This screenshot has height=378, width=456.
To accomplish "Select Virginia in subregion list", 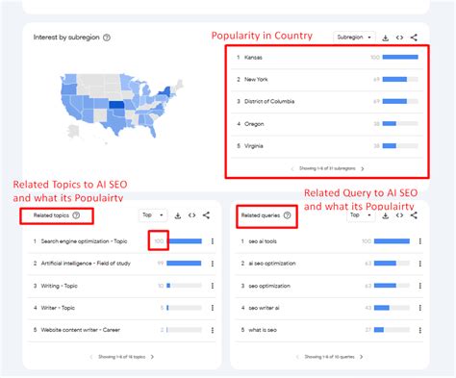I will coord(327,146).
